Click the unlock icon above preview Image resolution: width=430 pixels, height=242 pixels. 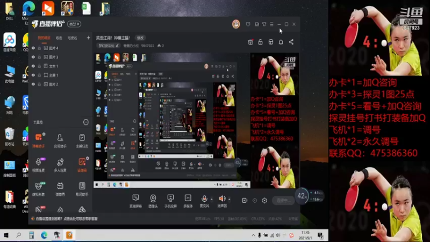[x=260, y=42]
